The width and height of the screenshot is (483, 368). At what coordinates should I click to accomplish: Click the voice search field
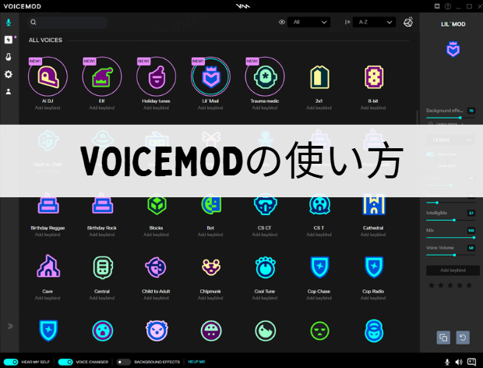68,22
